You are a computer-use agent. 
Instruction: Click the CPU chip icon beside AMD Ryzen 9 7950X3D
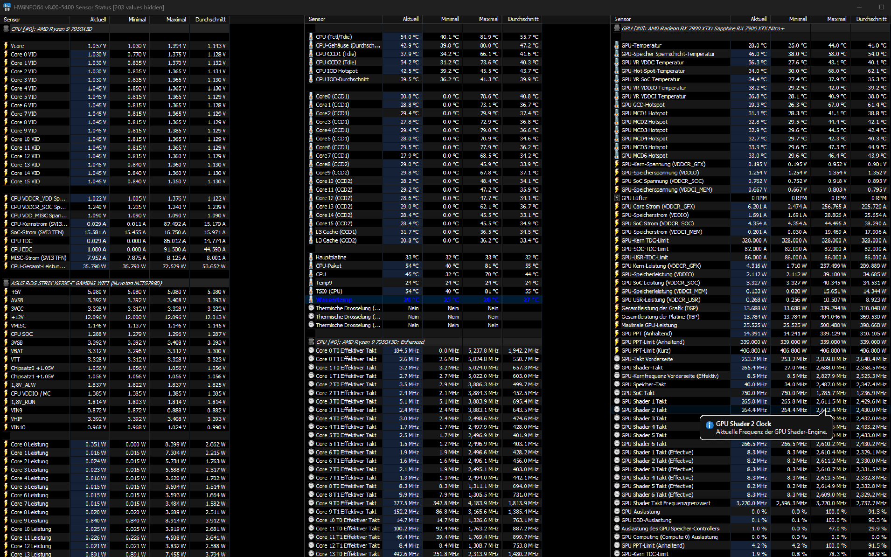pyautogui.click(x=6, y=28)
